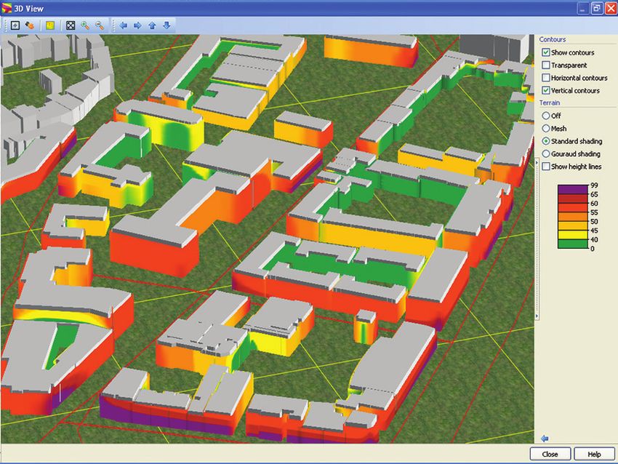618x464 pixels.
Task: Click small blue arrow at panel bottom
Action: click(x=545, y=439)
